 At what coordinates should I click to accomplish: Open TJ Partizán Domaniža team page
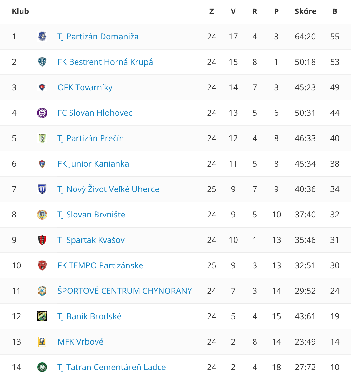pos(98,37)
